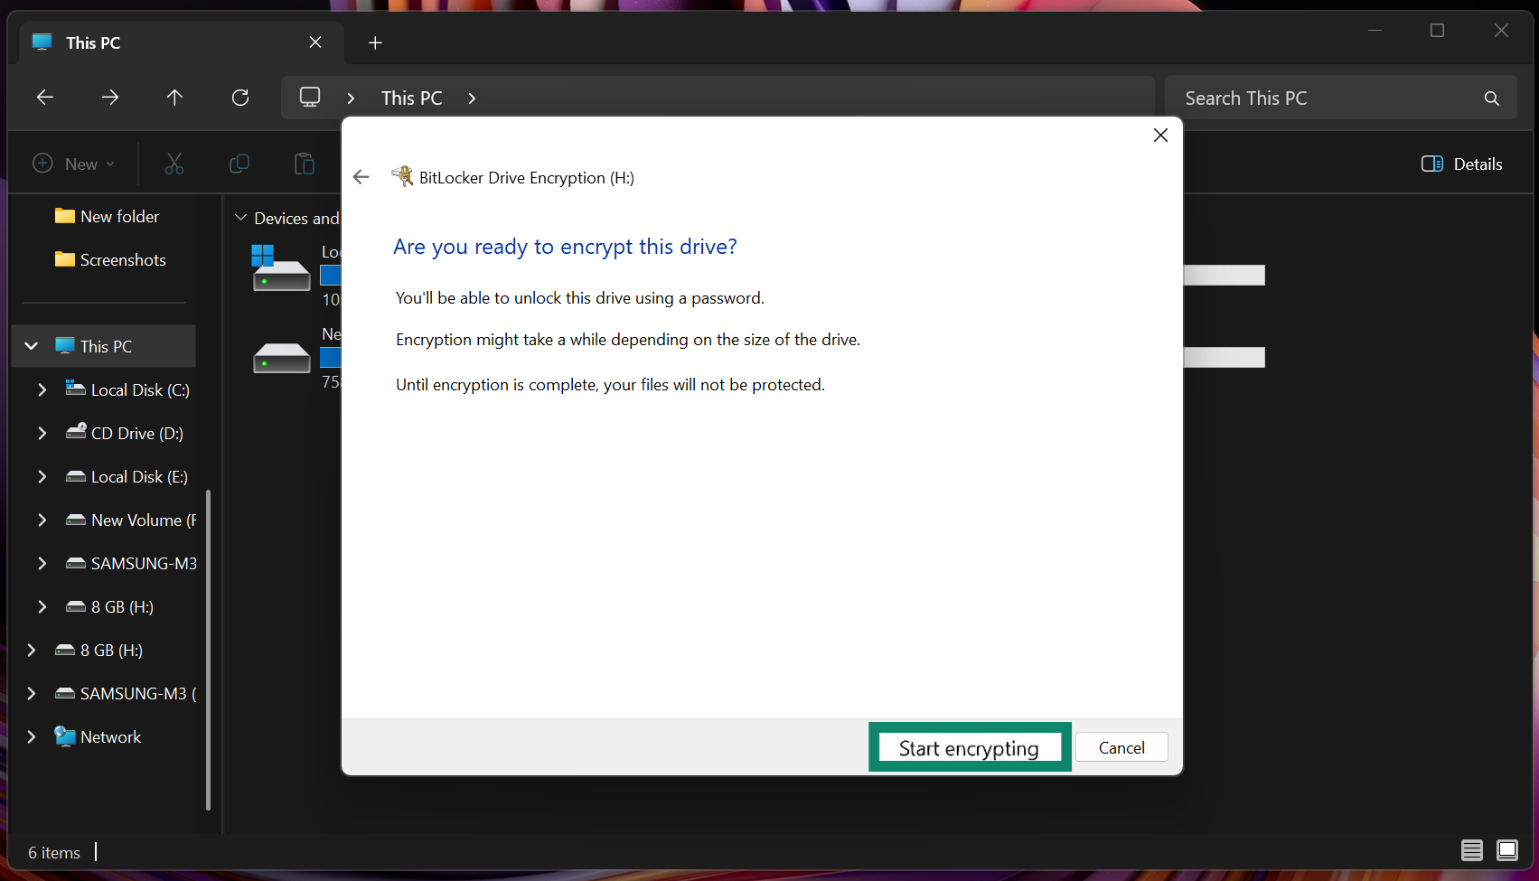Open the New menu dropdown
The image size is (1539, 881).
[x=73, y=164]
